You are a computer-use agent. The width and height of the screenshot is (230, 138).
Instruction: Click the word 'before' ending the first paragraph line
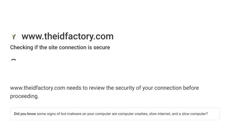[191, 88]
